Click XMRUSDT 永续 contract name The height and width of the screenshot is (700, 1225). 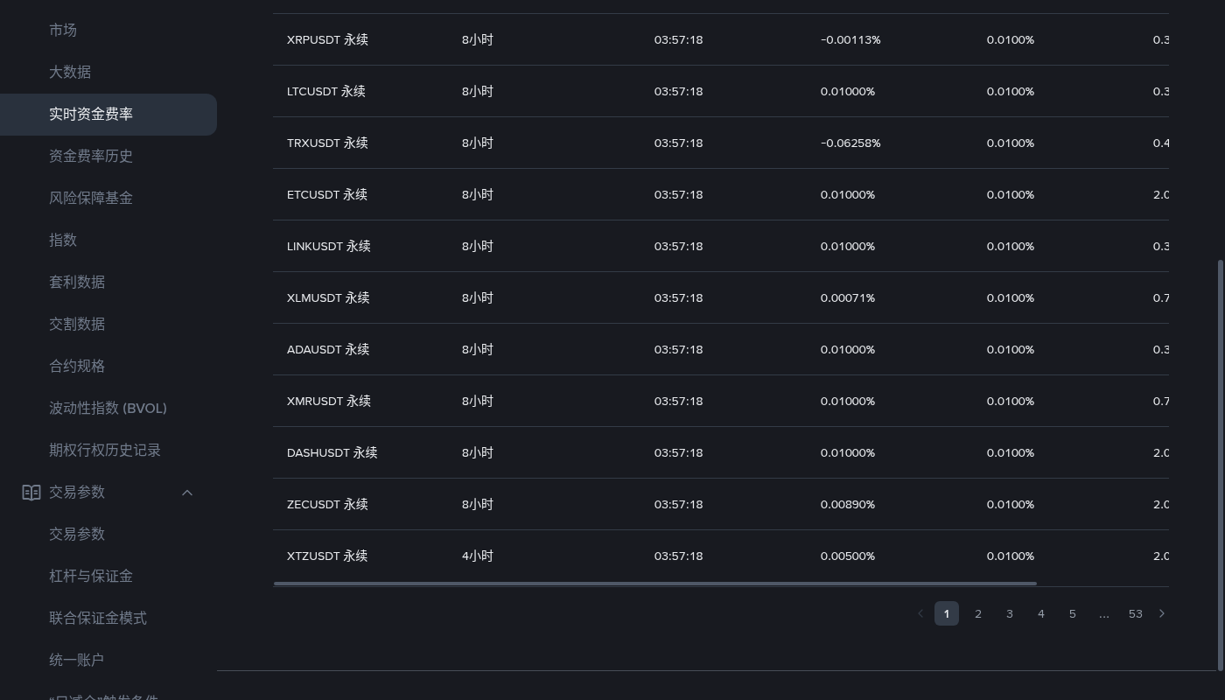pos(329,401)
